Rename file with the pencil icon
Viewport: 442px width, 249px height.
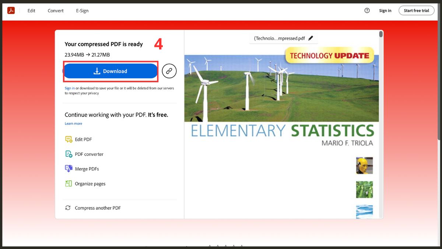(311, 38)
